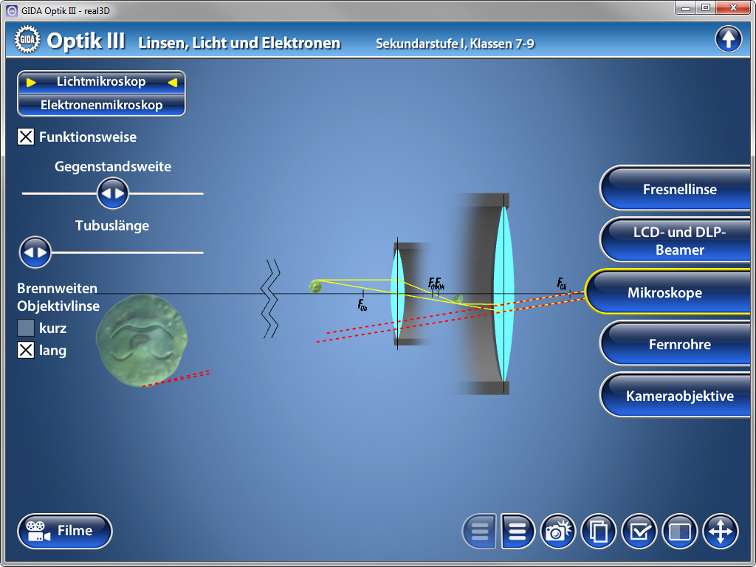Enable the kurz focal length checkbox
Image resolution: width=756 pixels, height=567 pixels.
[x=26, y=328]
